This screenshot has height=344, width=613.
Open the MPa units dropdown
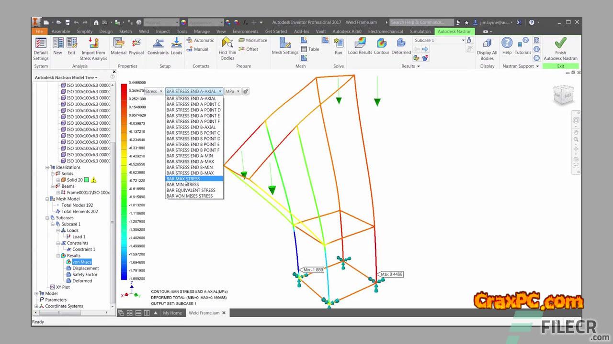click(x=232, y=91)
